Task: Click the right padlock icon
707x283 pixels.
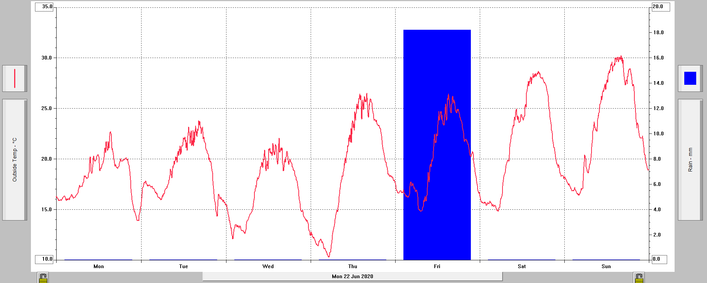Action: tap(639, 278)
